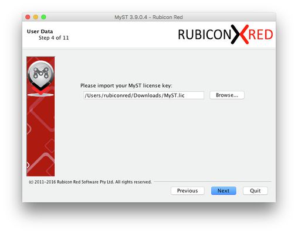Viewport: 298px width, 234px height.
Task: Click the separator line beside the copyright
Action: [213, 182]
